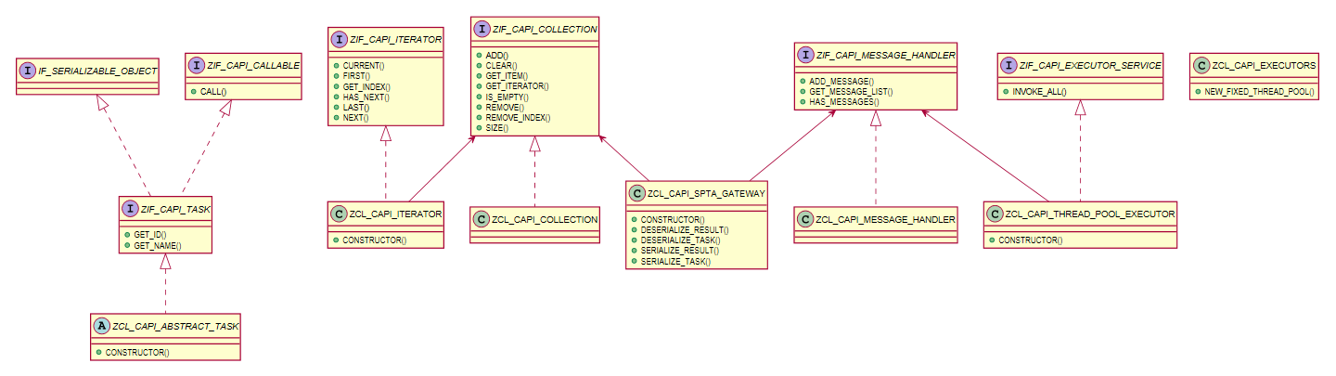
Task: Click the ZCL_CAPI_SPTA_GATEWAY title text
Action: coord(705,193)
